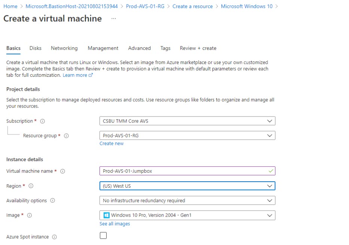Switch to the Management tab

click(x=103, y=48)
